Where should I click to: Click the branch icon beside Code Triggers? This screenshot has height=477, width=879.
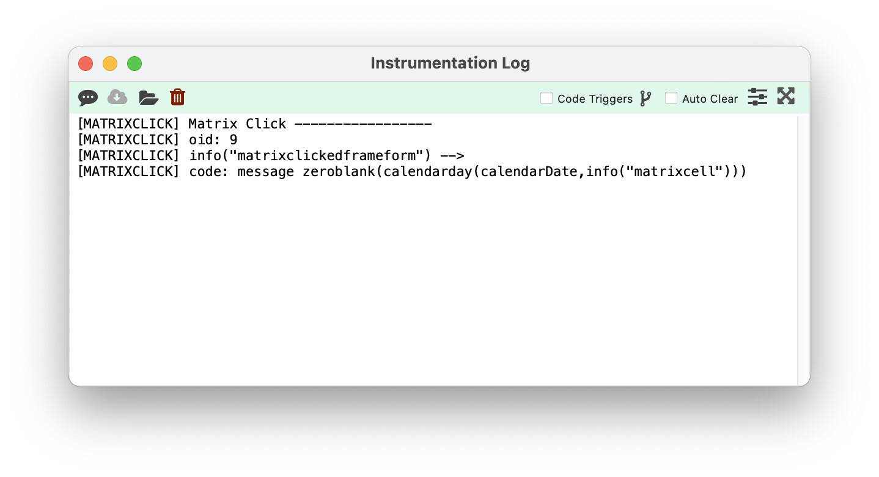645,98
